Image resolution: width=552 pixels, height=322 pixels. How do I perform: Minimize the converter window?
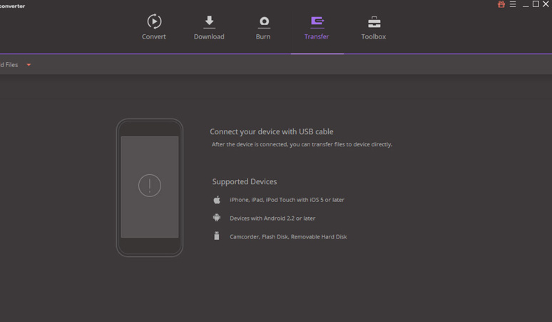526,5
